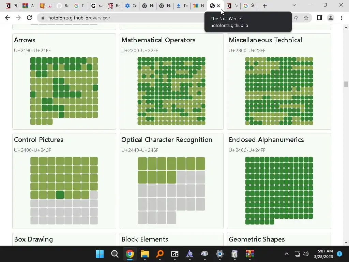Screen dimensions: 349x262
Task: Bookmark this page with the star
Action: pos(306,18)
